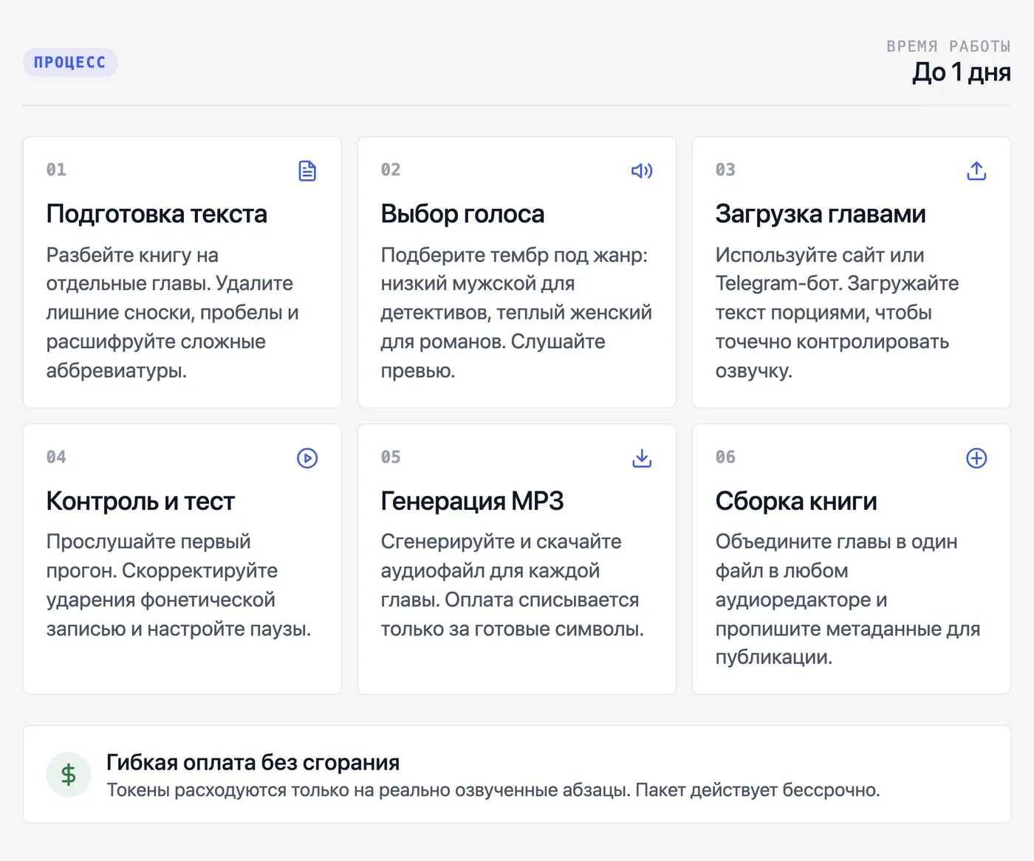The width and height of the screenshot is (1034, 861).
Task: Click the До 1 дня value
Action: click(962, 72)
